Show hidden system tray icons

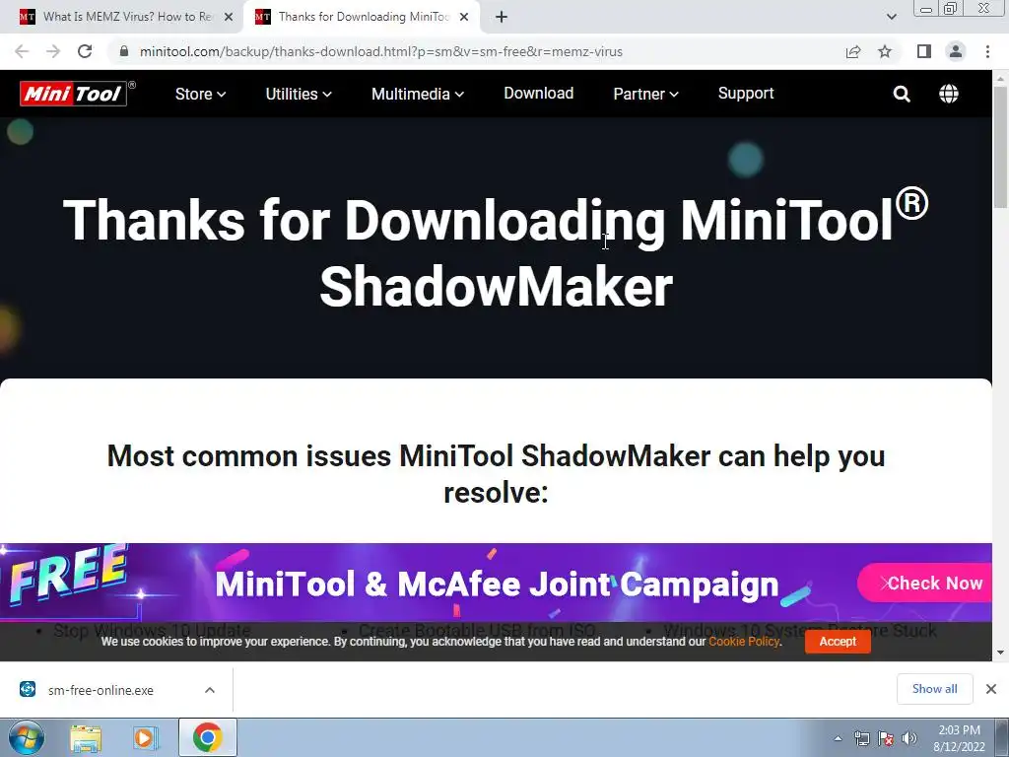tap(838, 738)
